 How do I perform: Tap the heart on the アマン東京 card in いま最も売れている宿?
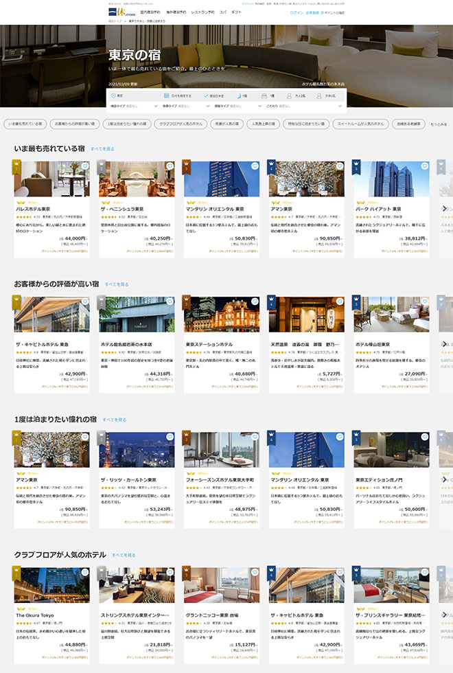tap(340, 166)
